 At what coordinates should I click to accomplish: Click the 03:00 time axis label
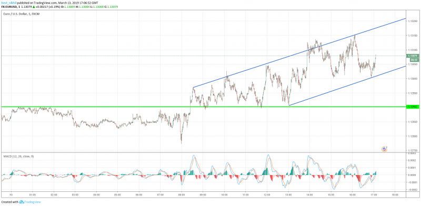pyautogui.click(x=75, y=195)
